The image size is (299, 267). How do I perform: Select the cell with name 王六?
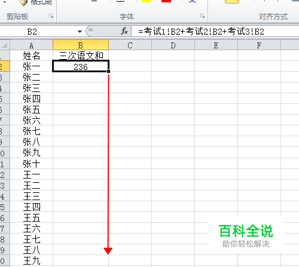(31, 228)
